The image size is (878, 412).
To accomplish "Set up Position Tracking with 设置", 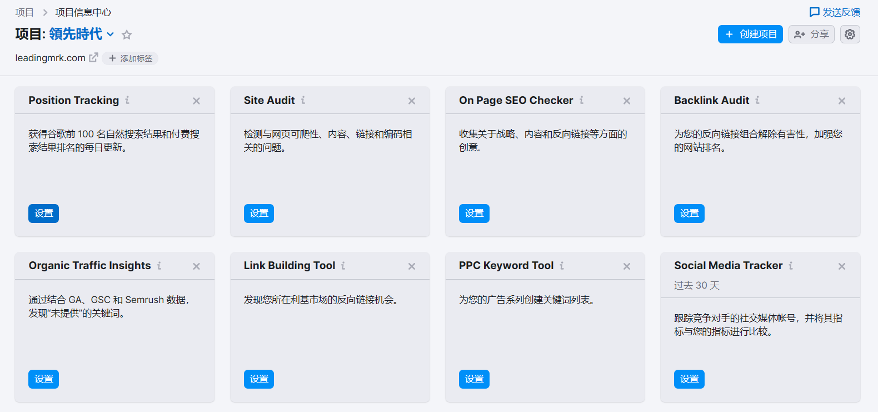I will [44, 214].
